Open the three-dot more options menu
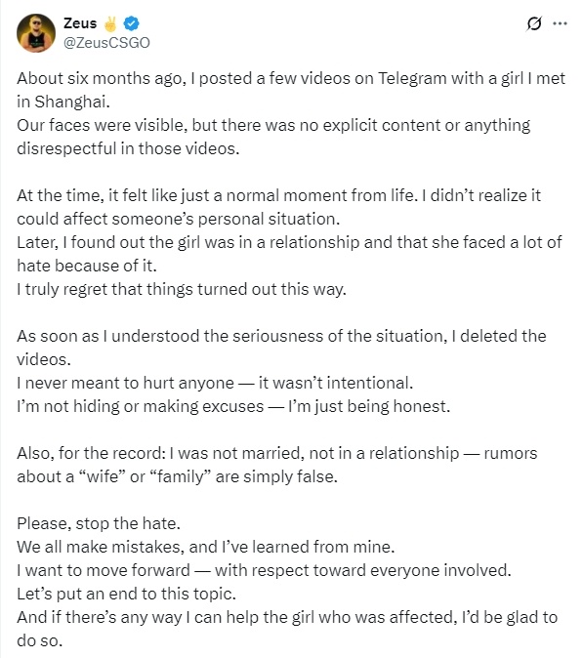The height and width of the screenshot is (658, 583). [560, 23]
